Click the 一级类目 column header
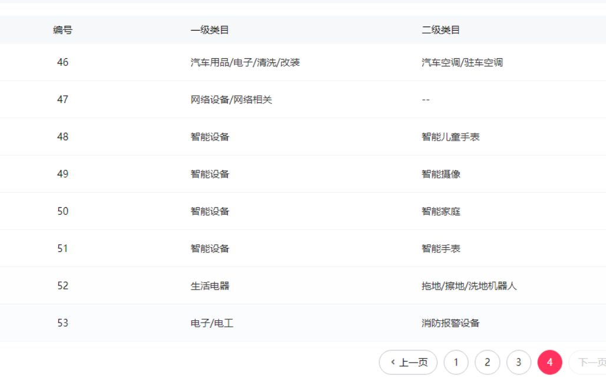 pos(210,30)
